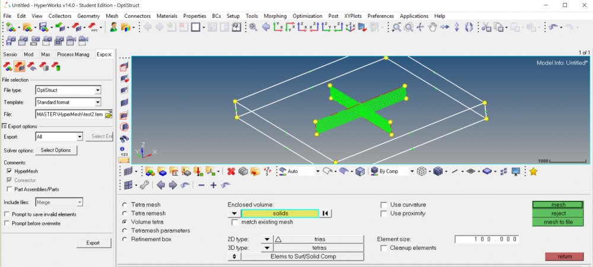This screenshot has width=593, height=267.
Task: Open the Geometry menu
Action: 88,16
